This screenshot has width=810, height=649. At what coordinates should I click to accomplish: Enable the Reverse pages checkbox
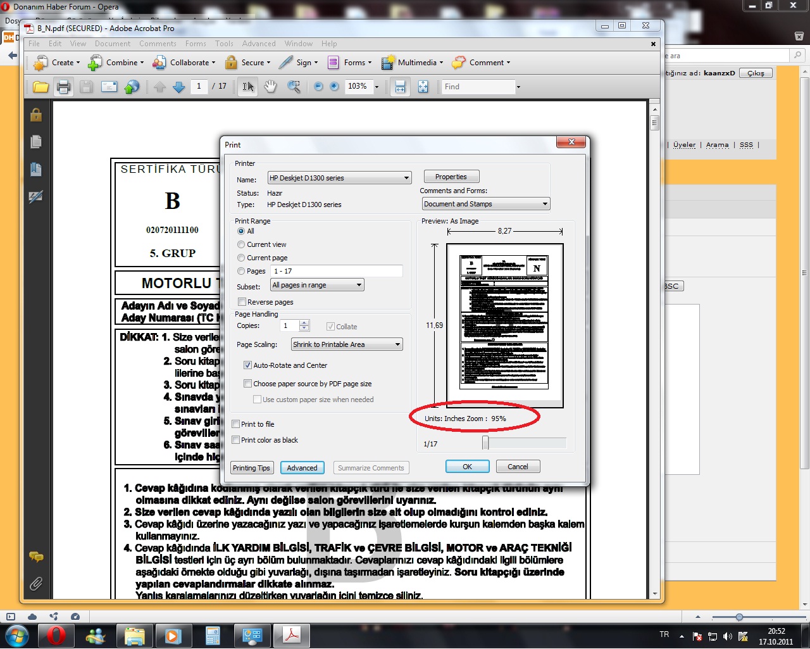click(242, 302)
